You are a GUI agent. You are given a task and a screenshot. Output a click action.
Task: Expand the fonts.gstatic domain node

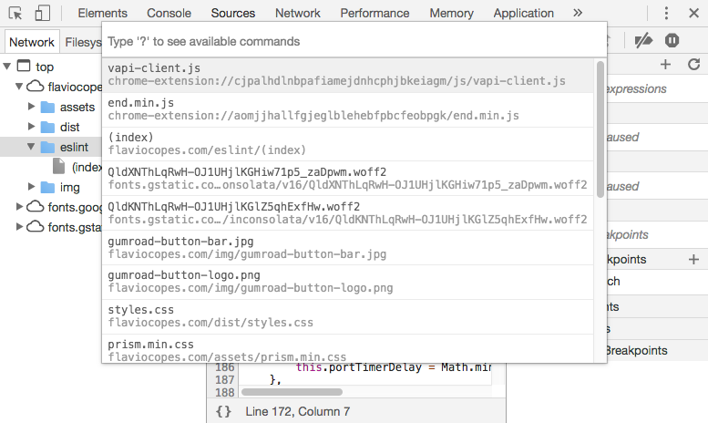click(x=19, y=226)
